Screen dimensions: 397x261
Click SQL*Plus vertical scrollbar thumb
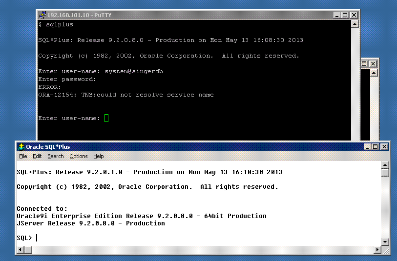[x=385, y=173]
